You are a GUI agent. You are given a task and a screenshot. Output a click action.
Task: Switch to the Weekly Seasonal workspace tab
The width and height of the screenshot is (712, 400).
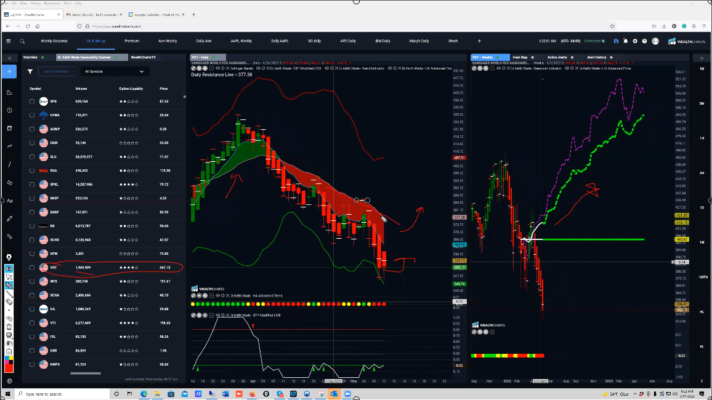pos(54,41)
